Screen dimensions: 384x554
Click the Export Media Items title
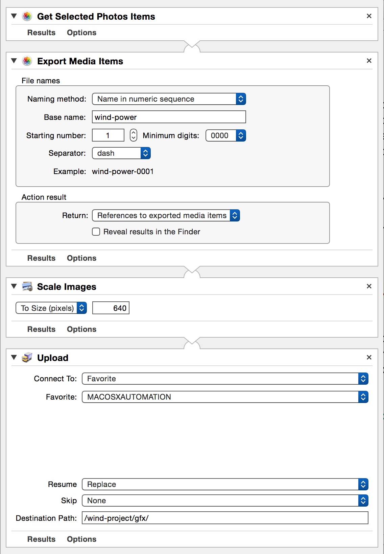coord(80,61)
